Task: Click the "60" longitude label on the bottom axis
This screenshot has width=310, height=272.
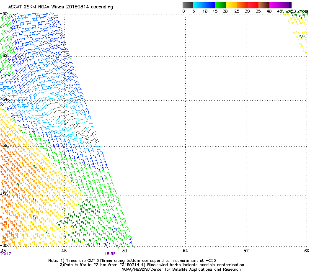Action: (307, 251)
